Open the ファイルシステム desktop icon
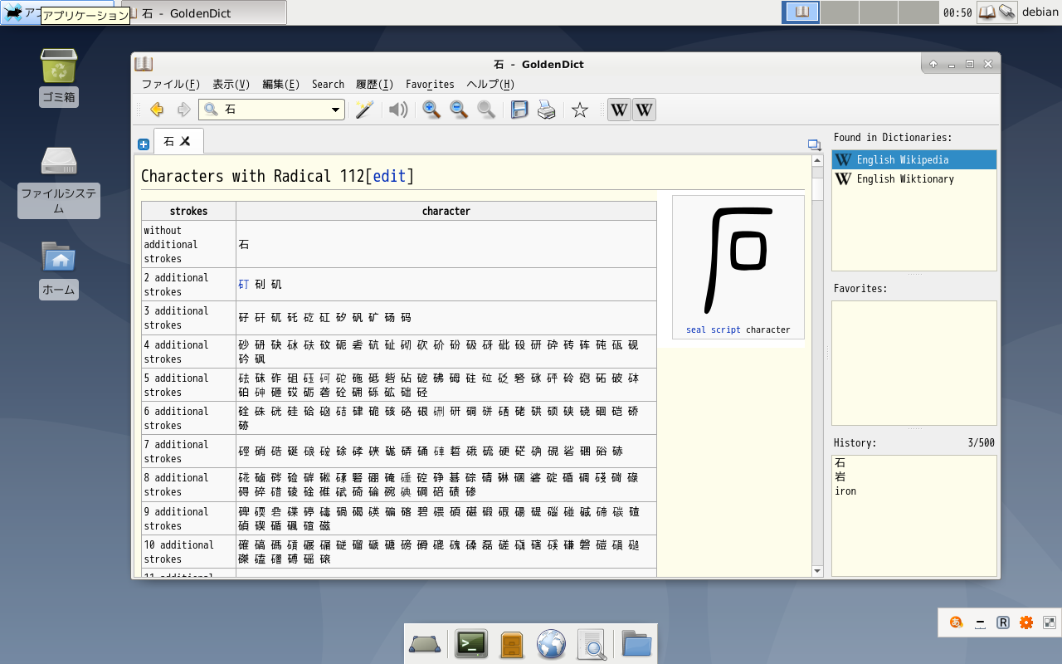The width and height of the screenshot is (1062, 664). [59, 182]
